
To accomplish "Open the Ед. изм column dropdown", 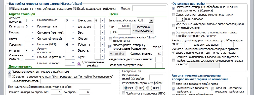I will click(33, 51).
